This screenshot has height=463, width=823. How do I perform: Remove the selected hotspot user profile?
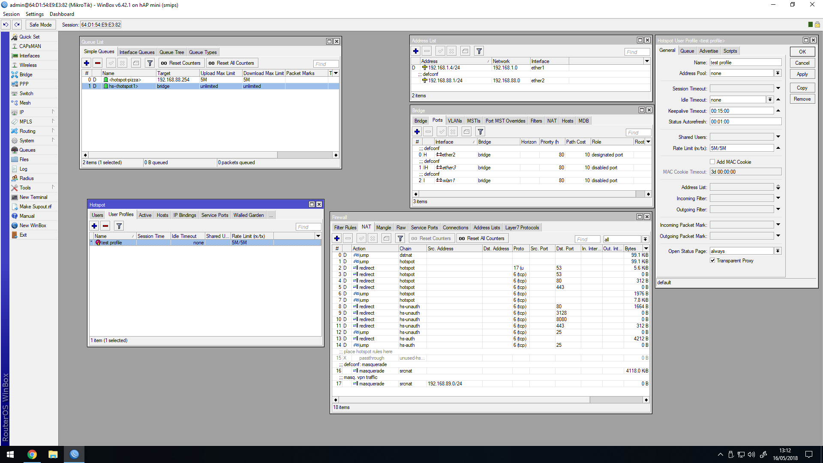[x=105, y=226]
